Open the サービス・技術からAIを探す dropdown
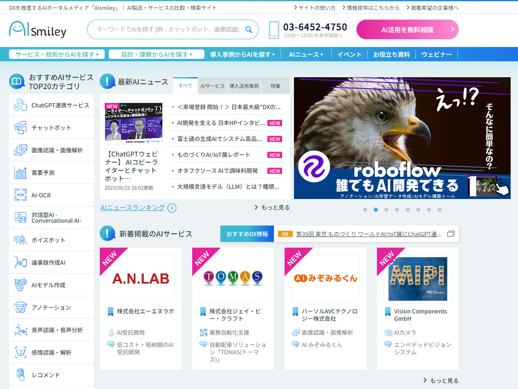The image size is (518, 389). click(x=56, y=54)
